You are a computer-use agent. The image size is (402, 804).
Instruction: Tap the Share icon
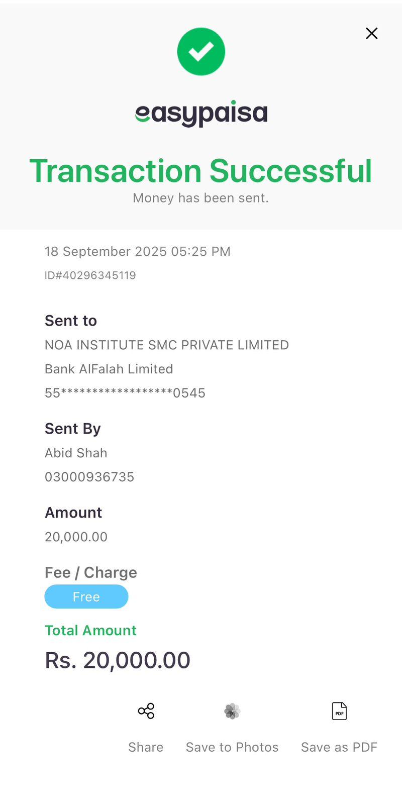(x=146, y=711)
